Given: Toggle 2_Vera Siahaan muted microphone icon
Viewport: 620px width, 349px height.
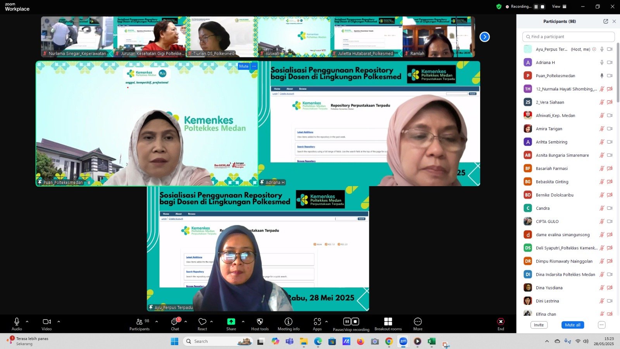Looking at the screenshot, I should pyautogui.click(x=602, y=102).
